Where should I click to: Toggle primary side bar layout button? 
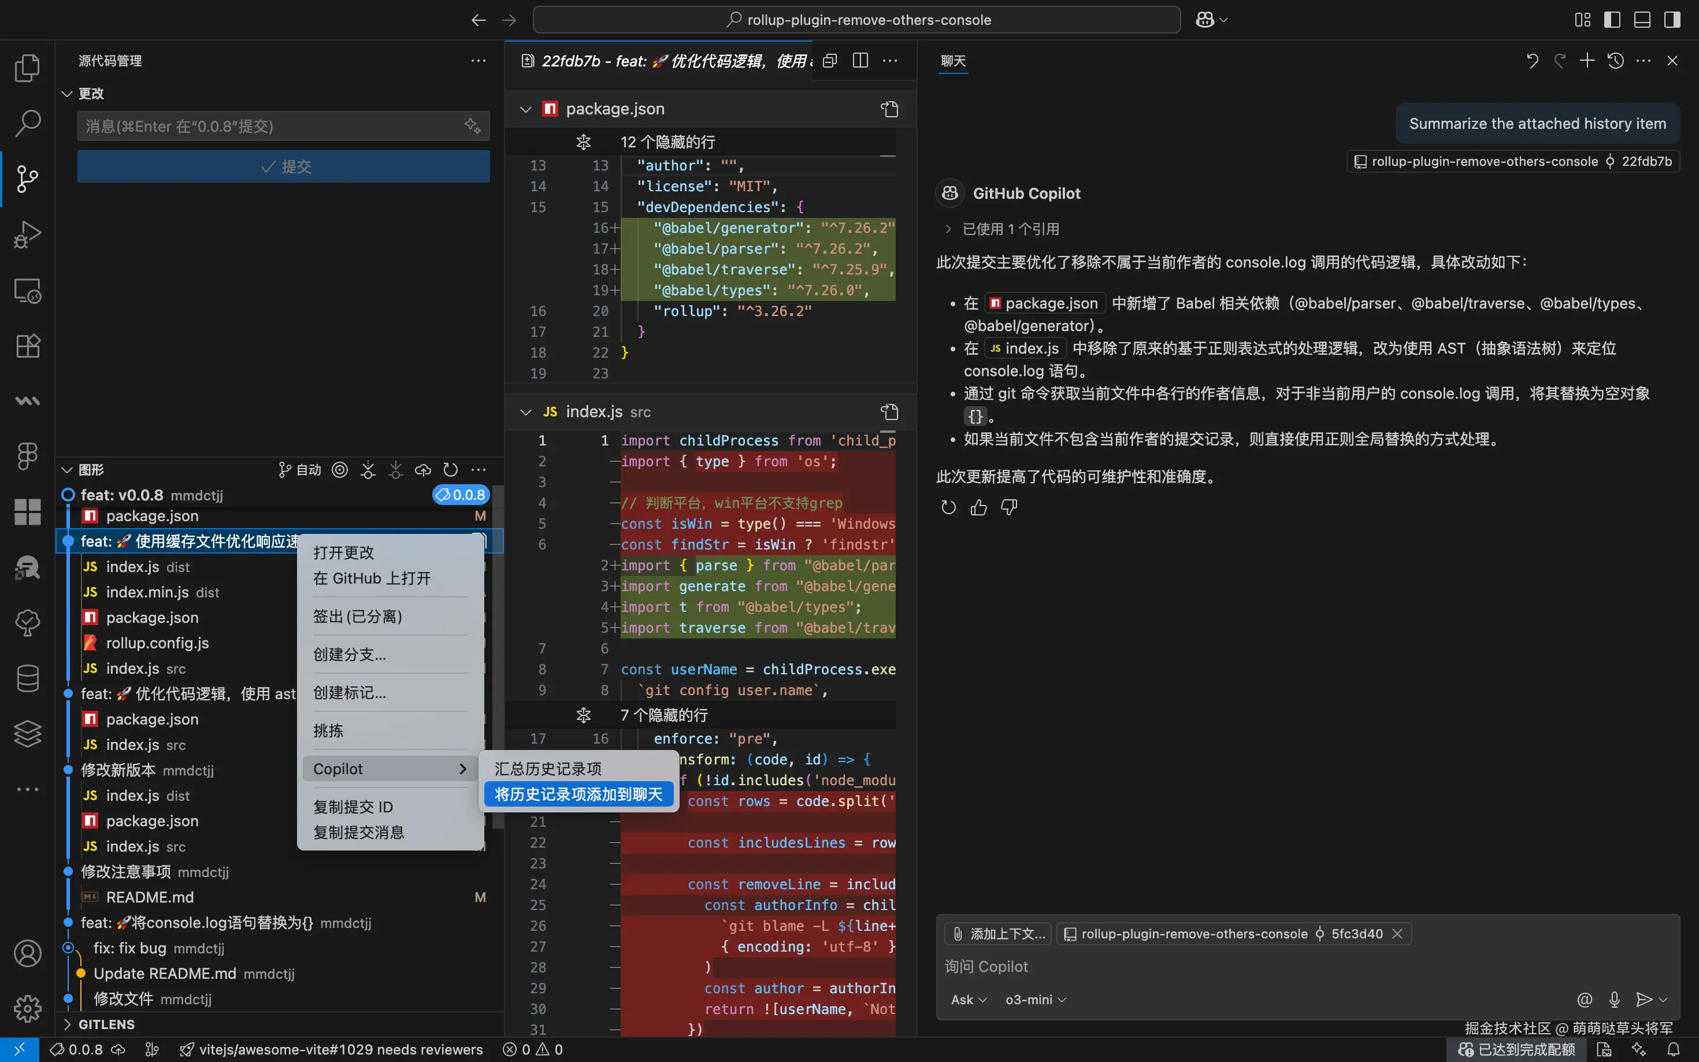click(1612, 20)
